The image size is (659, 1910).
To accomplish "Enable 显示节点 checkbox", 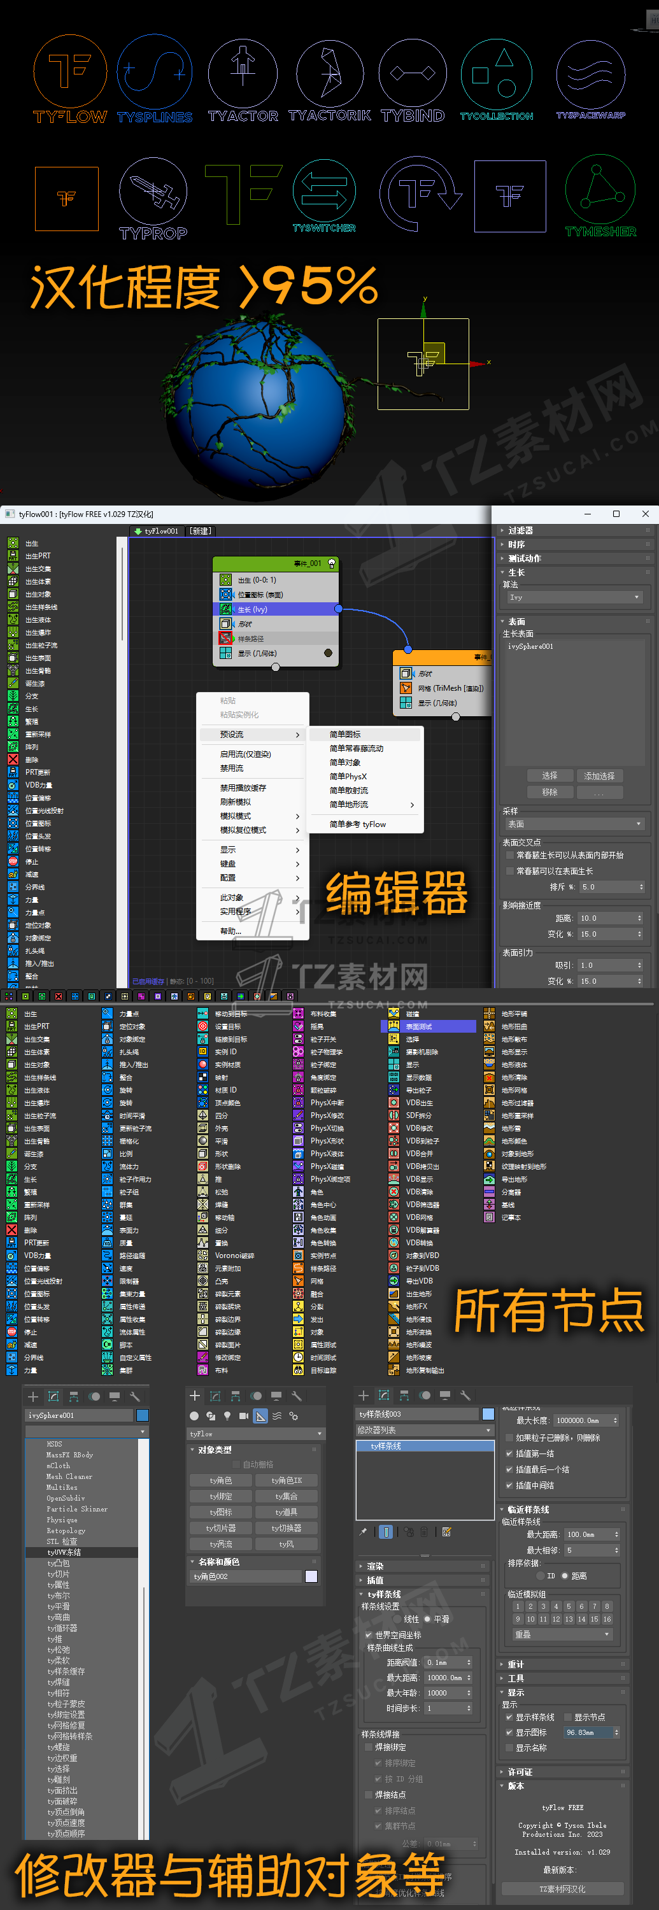I will coord(568,1717).
